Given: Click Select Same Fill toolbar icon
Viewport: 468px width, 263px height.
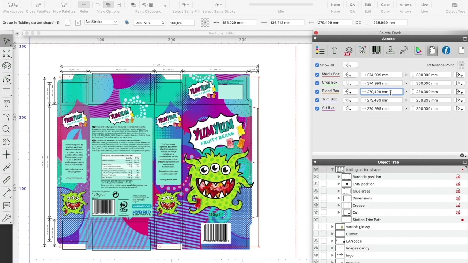Looking at the screenshot, I should click(x=186, y=5).
